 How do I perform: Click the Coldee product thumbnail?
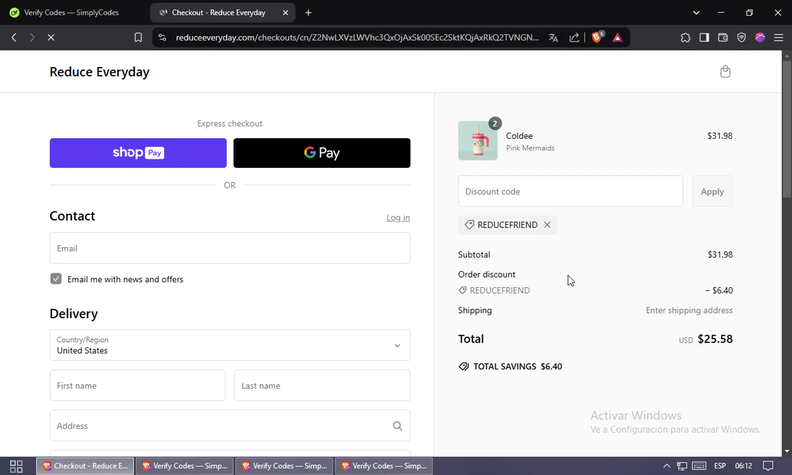pos(478,140)
